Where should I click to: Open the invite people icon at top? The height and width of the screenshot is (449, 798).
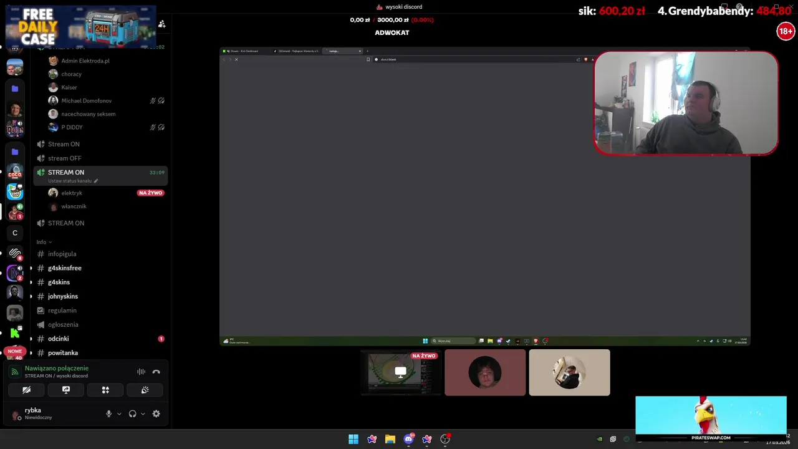pyautogui.click(x=161, y=24)
